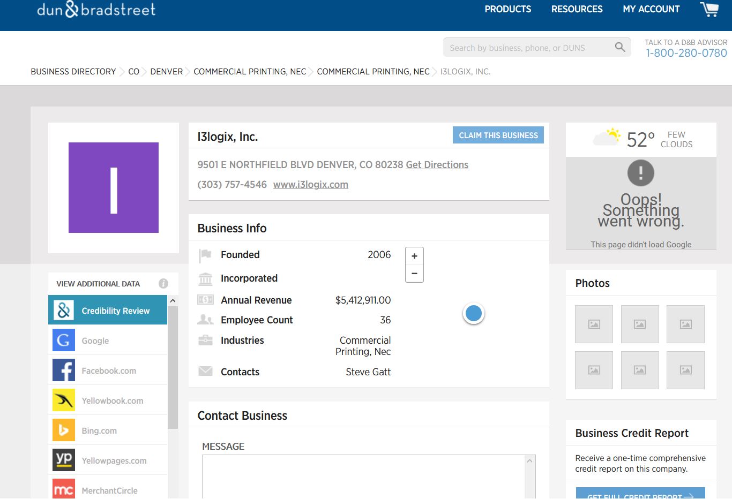Screen dimensions: 732x499
Task: Open the Resources menu
Action: pyautogui.click(x=577, y=9)
